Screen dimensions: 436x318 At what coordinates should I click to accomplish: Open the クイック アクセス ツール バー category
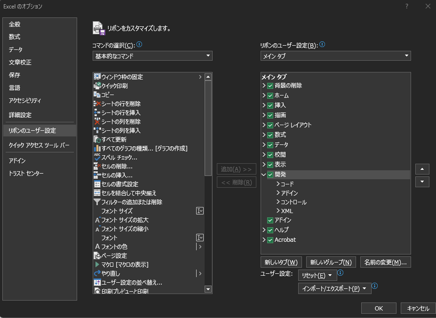point(39,145)
